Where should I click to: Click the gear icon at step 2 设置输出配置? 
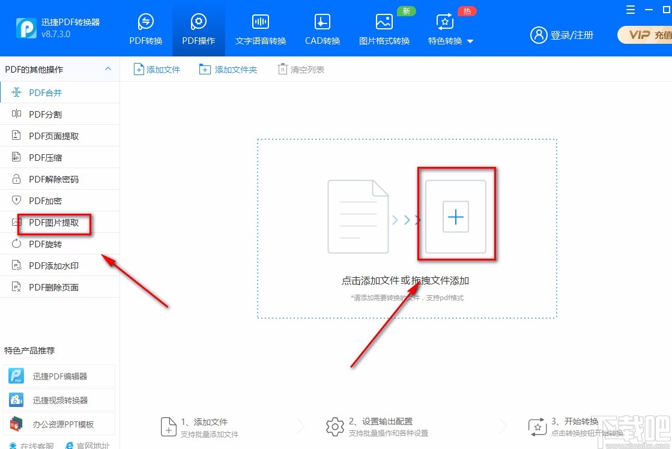[334, 427]
